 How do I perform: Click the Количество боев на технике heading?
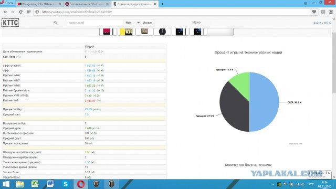tap(248, 165)
